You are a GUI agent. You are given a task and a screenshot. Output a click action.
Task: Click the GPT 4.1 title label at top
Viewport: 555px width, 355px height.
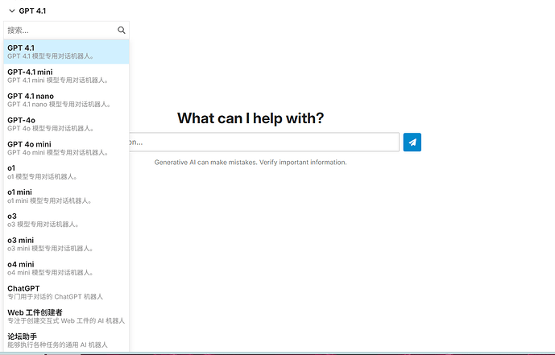point(32,11)
